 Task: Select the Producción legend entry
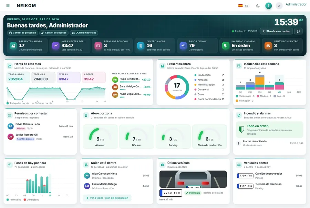pos(209,75)
